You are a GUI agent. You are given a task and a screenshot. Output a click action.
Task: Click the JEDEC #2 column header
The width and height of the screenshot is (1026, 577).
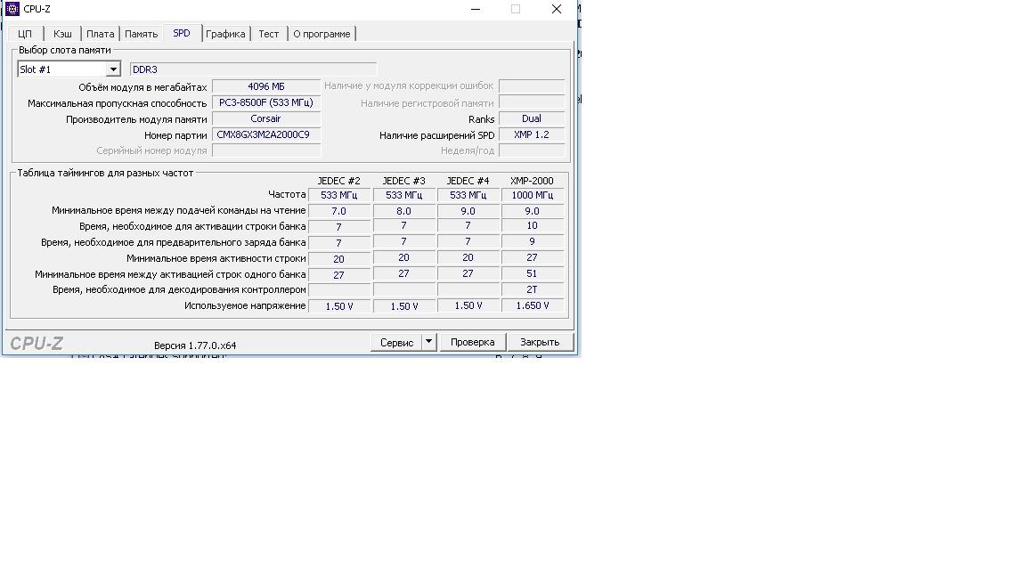pyautogui.click(x=339, y=181)
